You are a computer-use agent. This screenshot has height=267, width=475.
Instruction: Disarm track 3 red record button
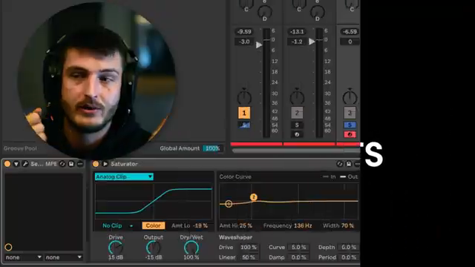point(350,134)
